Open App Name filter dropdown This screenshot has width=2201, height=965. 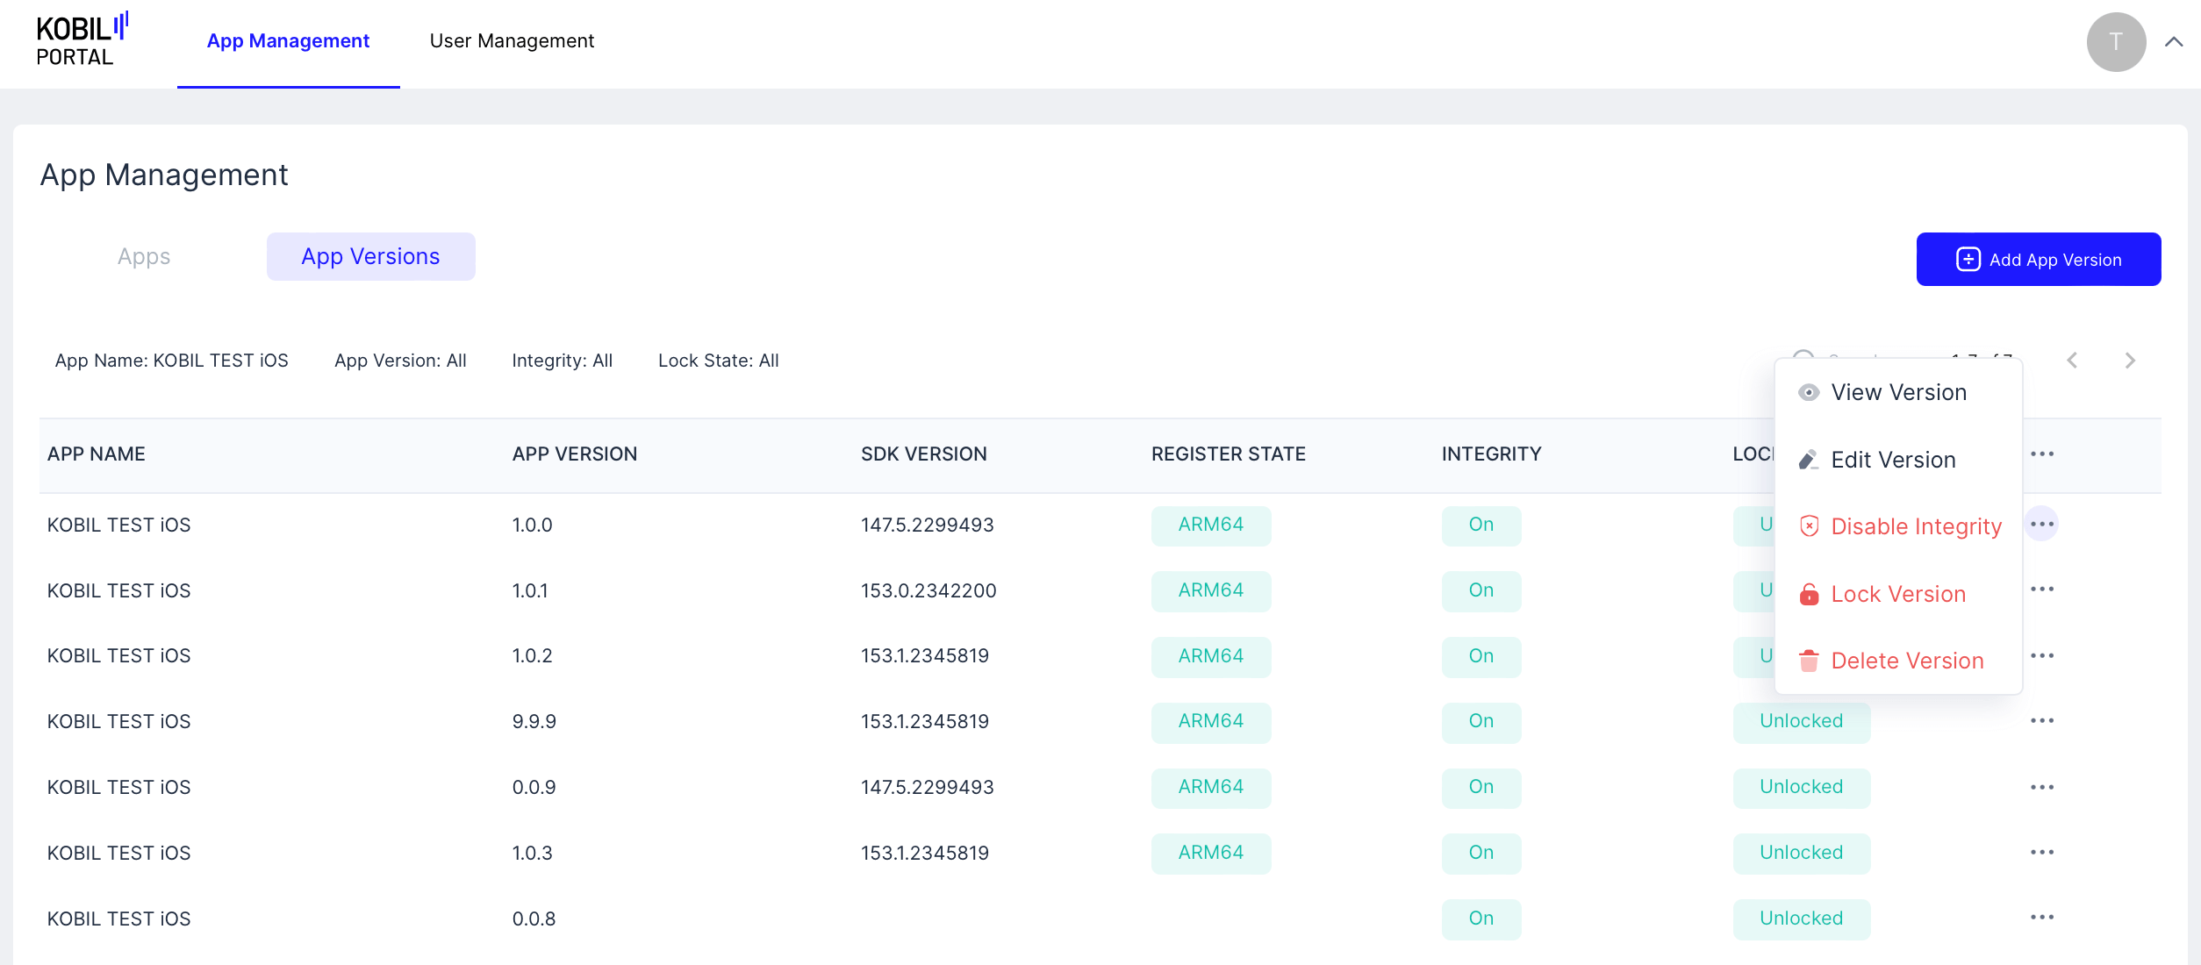click(171, 361)
